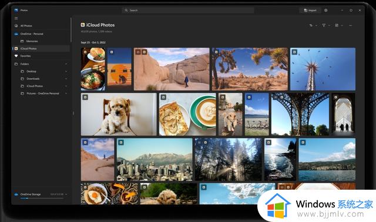The width and height of the screenshot is (376, 222).
Task: Click the Folders section icon
Action: [x=16, y=64]
